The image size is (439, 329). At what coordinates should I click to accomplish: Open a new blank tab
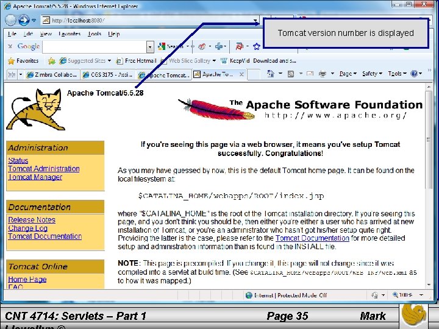pyautogui.click(x=254, y=75)
